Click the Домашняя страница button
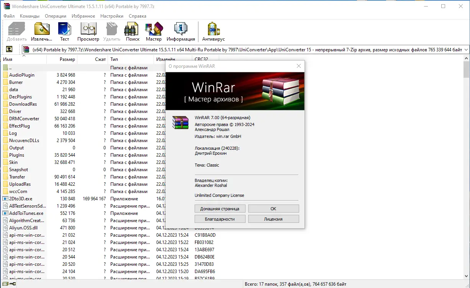 pos(220,209)
